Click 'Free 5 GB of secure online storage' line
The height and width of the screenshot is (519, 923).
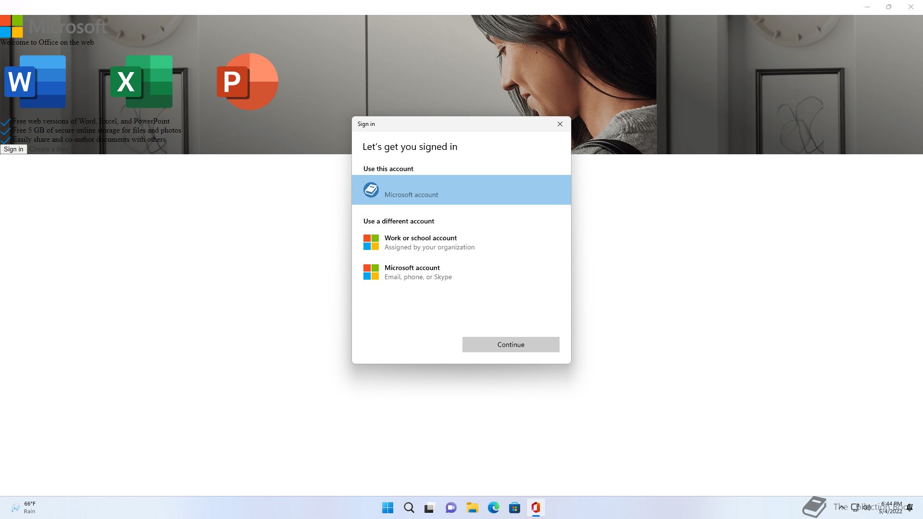tap(97, 130)
